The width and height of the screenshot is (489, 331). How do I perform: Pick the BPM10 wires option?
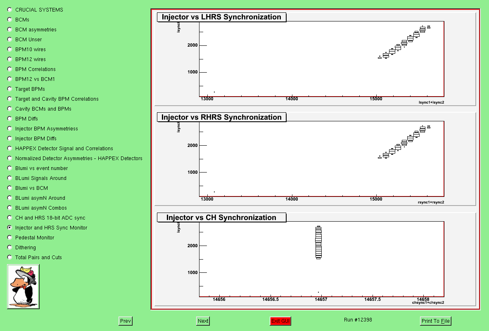(9, 49)
